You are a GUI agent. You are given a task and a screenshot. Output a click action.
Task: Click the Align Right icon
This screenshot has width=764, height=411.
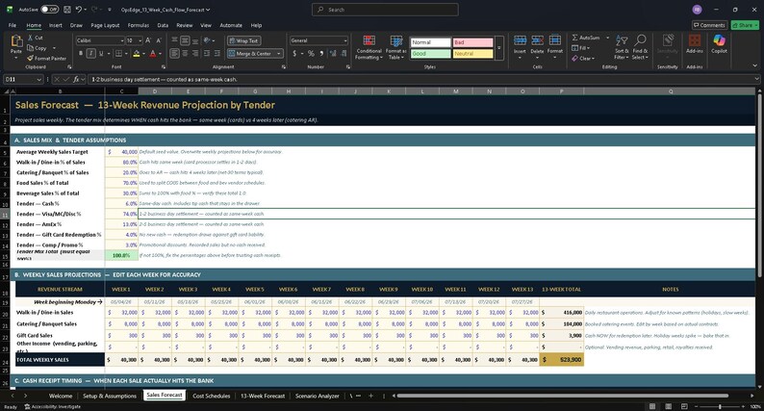[x=195, y=54]
